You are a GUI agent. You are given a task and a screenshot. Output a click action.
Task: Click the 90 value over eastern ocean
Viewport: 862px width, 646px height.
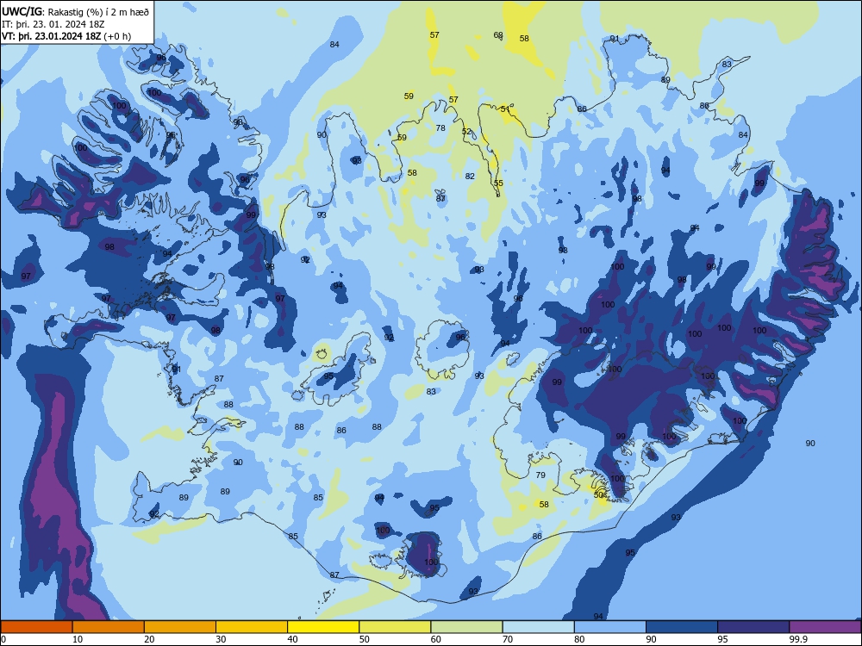[x=810, y=444]
